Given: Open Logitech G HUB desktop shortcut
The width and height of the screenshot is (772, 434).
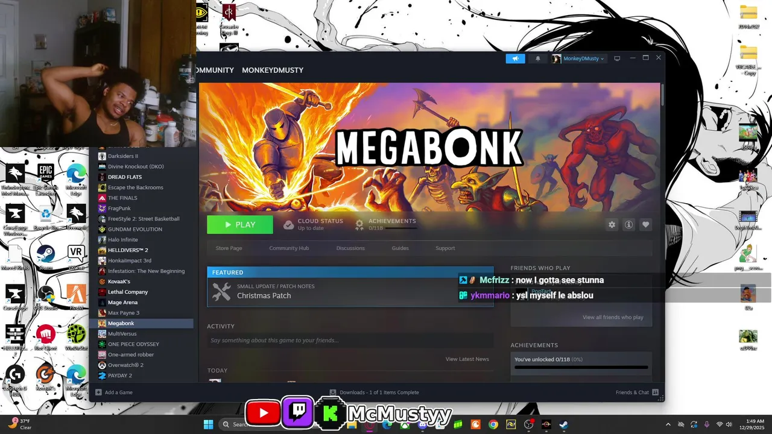Looking at the screenshot, I should 15,381.
